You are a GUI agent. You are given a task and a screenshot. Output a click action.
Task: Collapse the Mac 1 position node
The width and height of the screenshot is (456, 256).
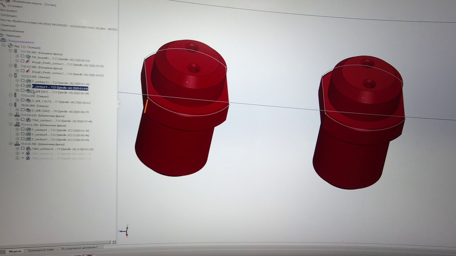4,46
